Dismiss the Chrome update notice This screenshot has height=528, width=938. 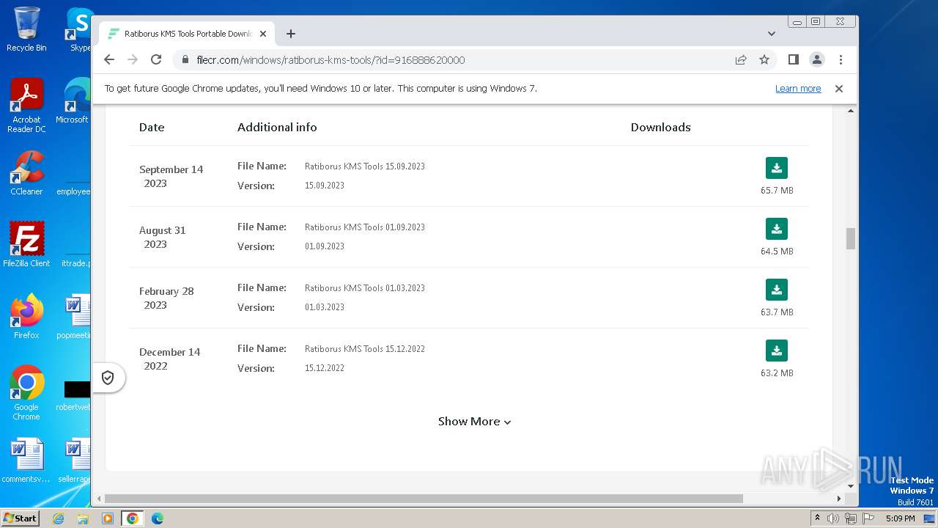839,88
